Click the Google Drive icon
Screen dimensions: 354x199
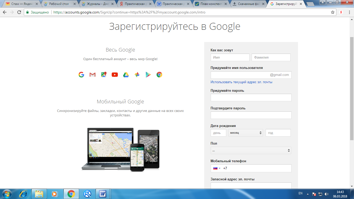point(126,75)
